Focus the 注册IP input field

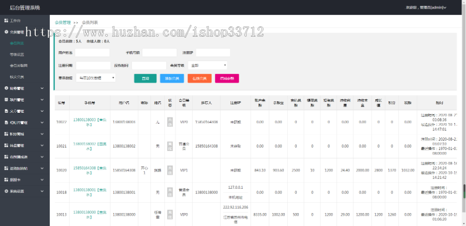click(x=213, y=53)
